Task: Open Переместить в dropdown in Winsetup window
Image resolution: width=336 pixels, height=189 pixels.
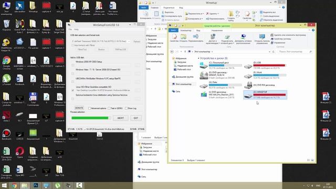Action: 194,14
